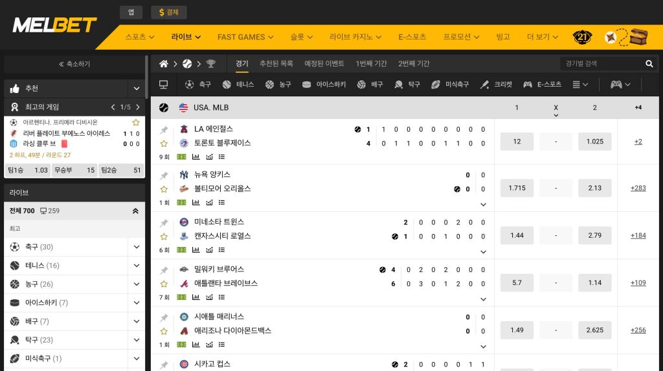
Task: Click 축소하기 to collapse sidebar
Action: [x=74, y=64]
